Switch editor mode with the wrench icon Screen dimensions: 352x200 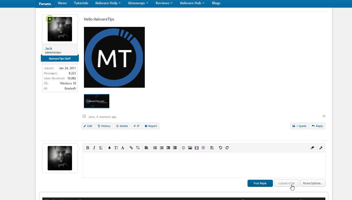[321, 148]
